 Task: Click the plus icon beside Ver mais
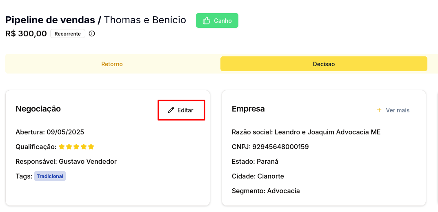[x=379, y=110]
